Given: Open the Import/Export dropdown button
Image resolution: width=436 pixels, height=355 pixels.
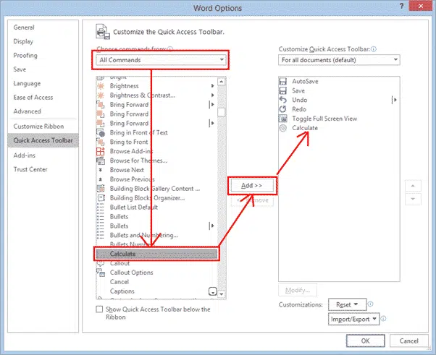Looking at the screenshot, I should [x=353, y=319].
